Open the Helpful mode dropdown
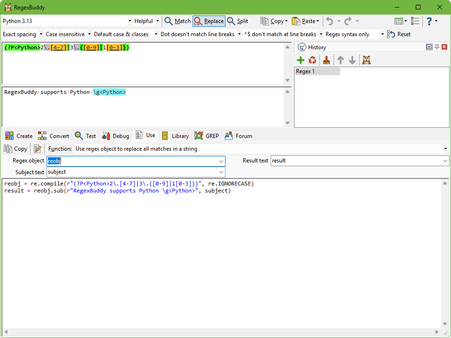The image size is (451, 338). pos(157,21)
